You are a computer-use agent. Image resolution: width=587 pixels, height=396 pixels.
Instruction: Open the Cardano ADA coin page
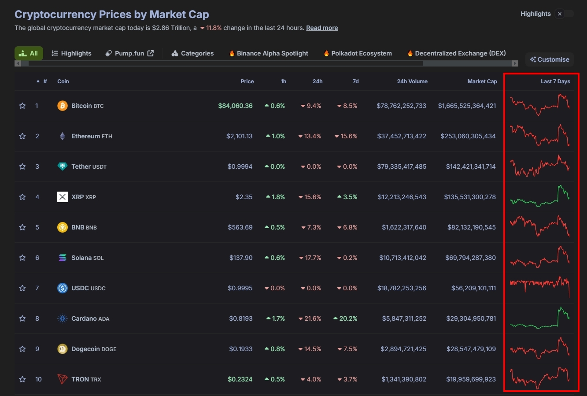90,318
